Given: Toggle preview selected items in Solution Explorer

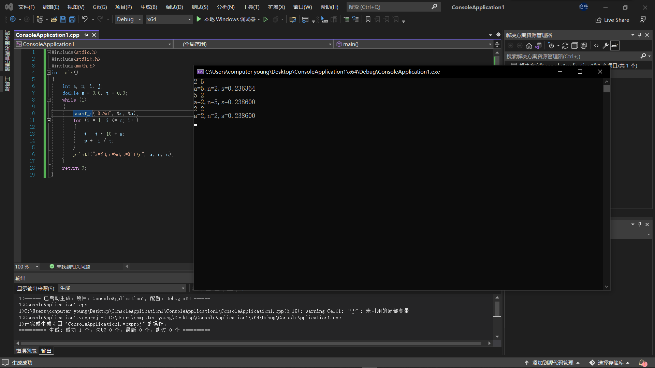Looking at the screenshot, I should (615, 46).
